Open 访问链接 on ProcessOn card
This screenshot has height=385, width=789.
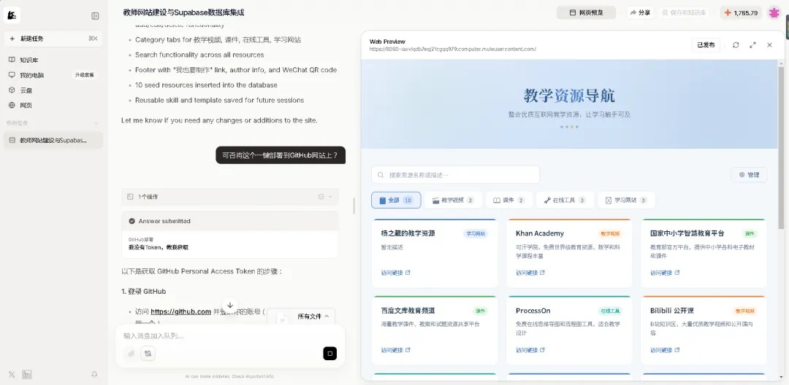pos(530,350)
